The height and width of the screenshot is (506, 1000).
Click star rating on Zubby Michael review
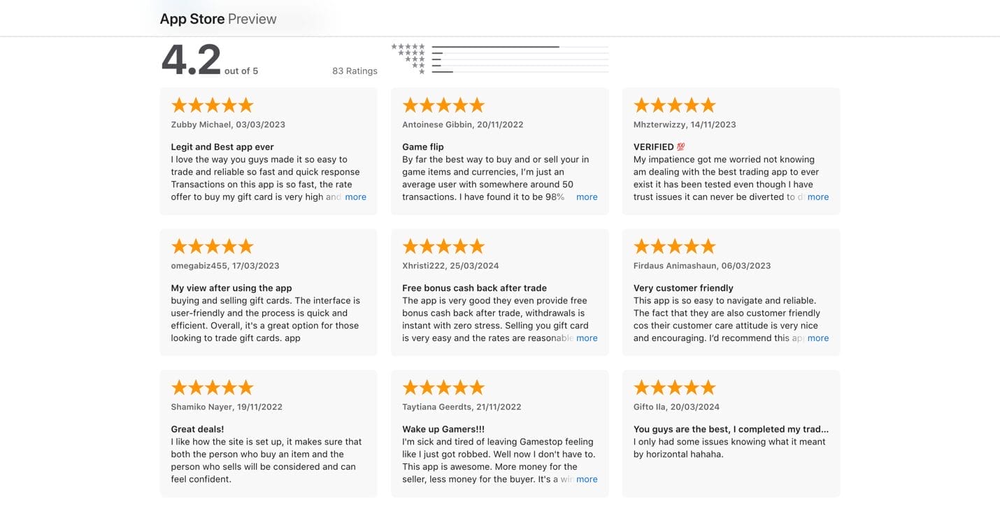[x=212, y=106]
